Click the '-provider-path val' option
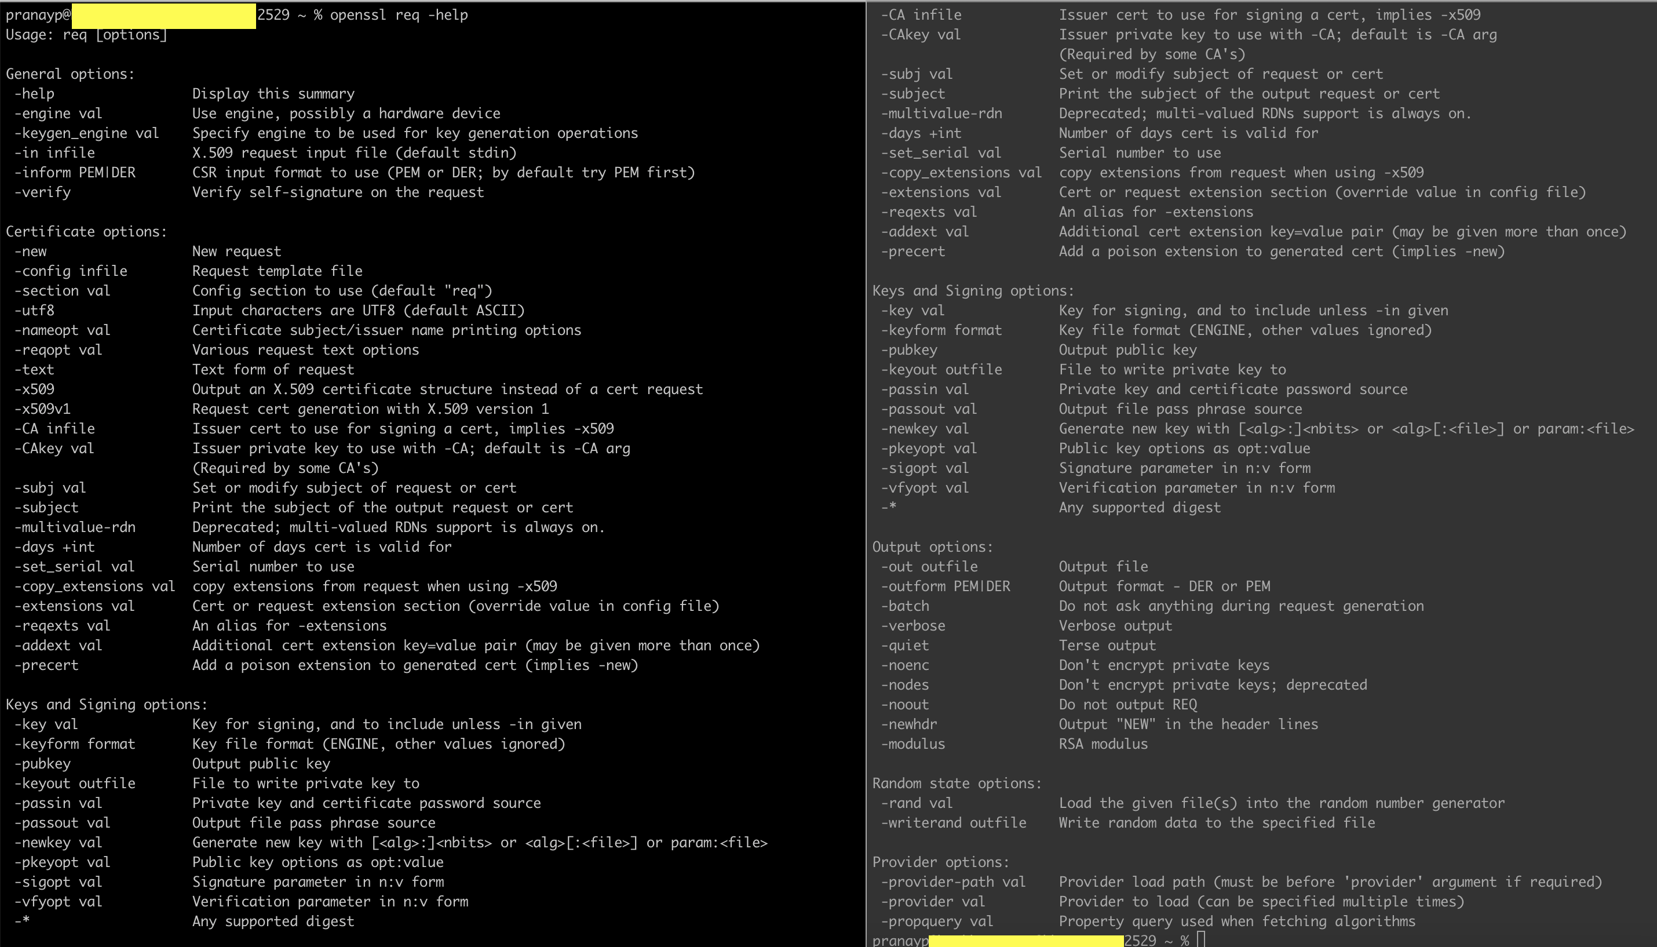The height and width of the screenshot is (947, 1657). pos(952,882)
